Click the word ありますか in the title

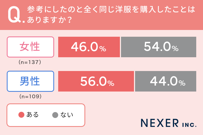pos(46,21)
